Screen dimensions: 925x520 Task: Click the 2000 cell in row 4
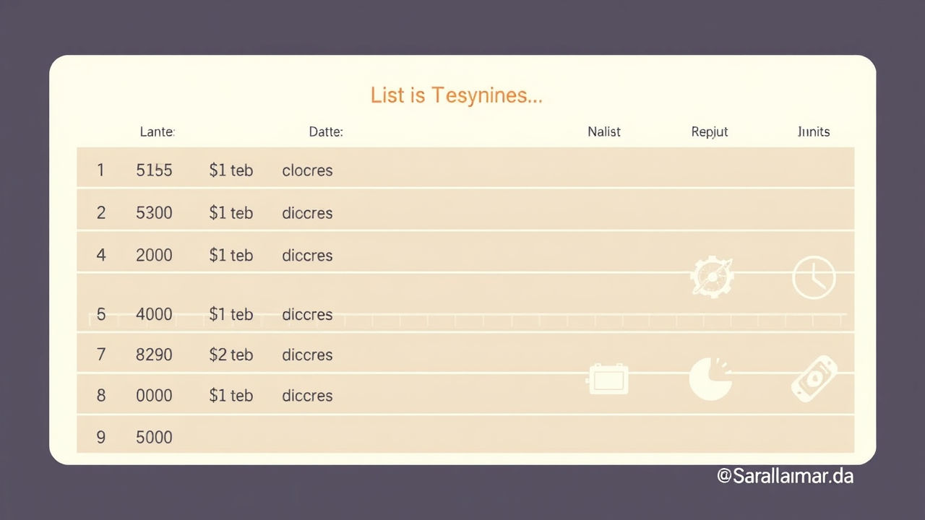pos(154,256)
